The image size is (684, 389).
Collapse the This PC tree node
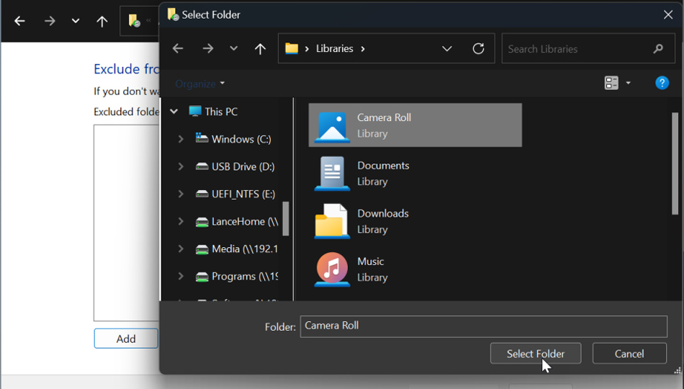coord(174,112)
